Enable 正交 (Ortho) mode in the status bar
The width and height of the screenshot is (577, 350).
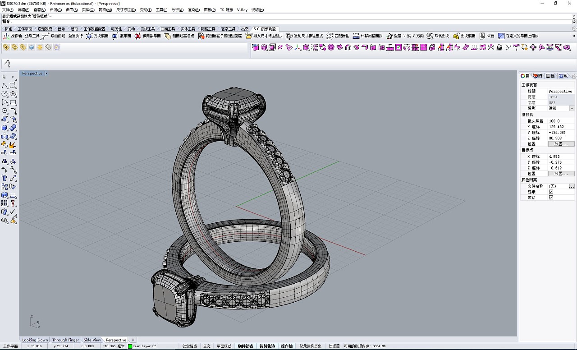207,346
